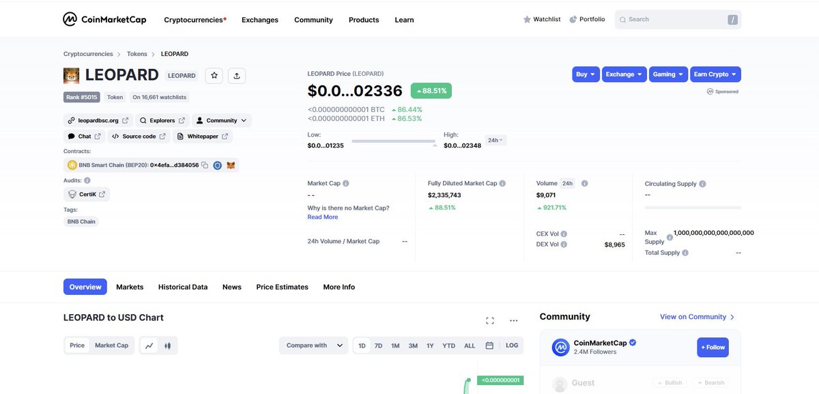This screenshot has width=819, height=394.
Task: Select the 1D time range
Action: point(362,346)
